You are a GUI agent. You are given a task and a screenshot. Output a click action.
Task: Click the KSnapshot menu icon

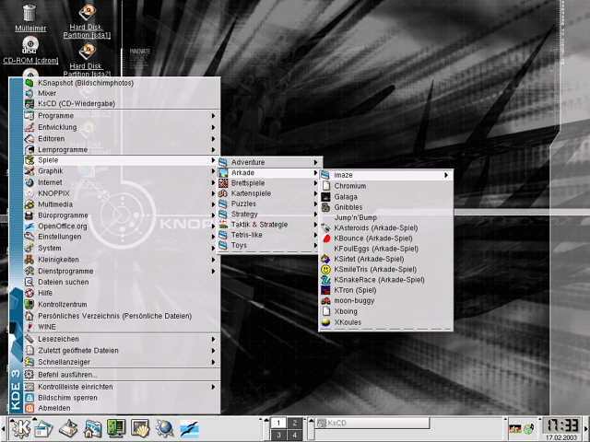[29, 83]
